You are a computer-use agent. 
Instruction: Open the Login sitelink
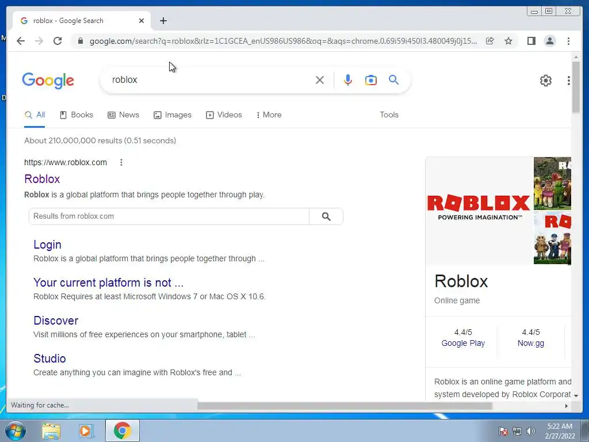click(47, 245)
